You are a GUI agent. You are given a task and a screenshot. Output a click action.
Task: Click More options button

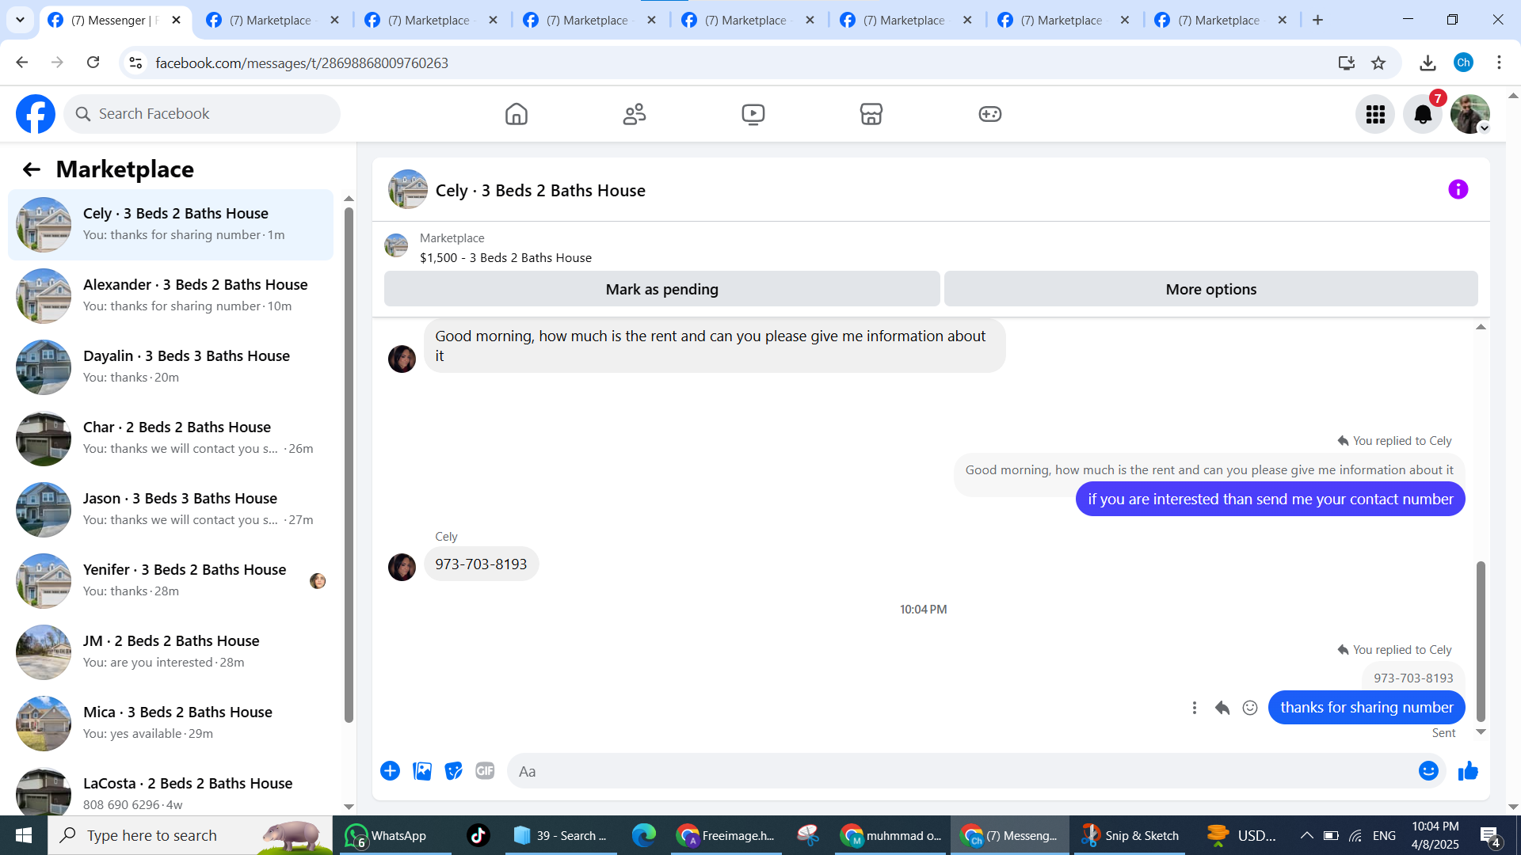click(1210, 290)
